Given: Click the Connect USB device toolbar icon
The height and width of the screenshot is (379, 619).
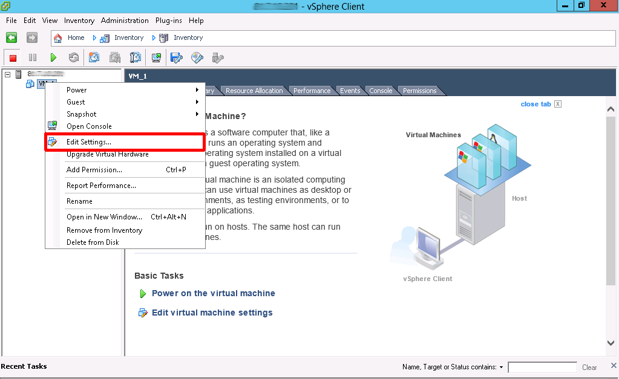Looking at the screenshot, I should click(218, 58).
